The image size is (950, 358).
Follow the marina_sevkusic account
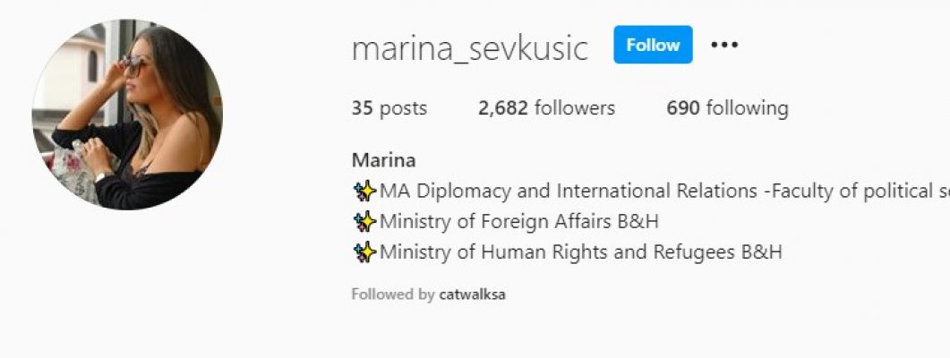coord(653,45)
